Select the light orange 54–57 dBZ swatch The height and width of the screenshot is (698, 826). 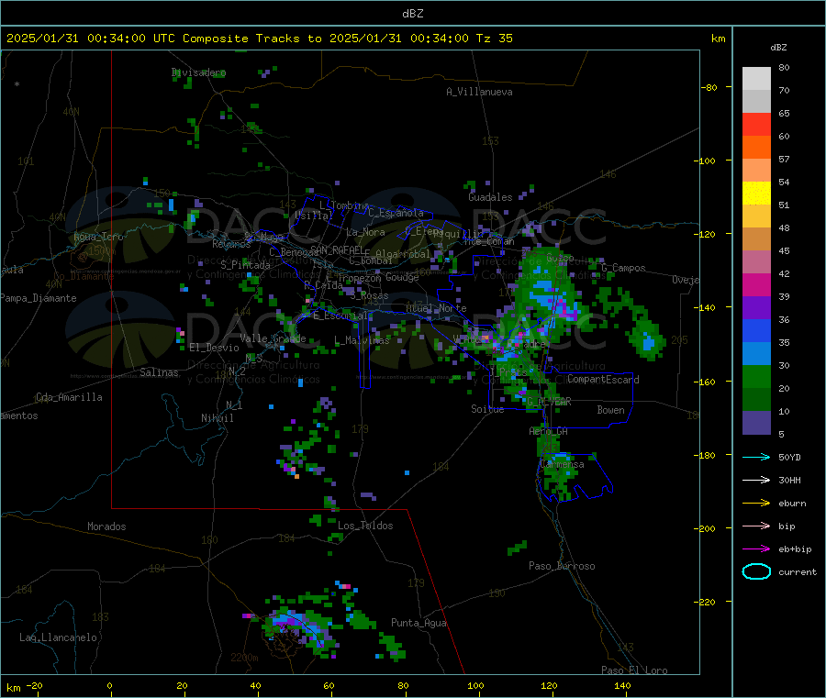tap(756, 171)
